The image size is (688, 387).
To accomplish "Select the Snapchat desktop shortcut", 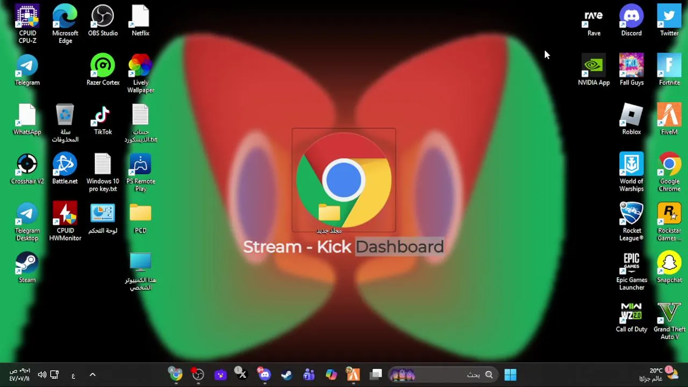I will [669, 268].
